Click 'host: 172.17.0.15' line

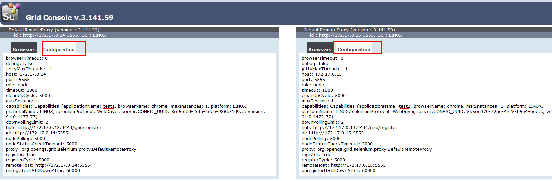coord(321,74)
